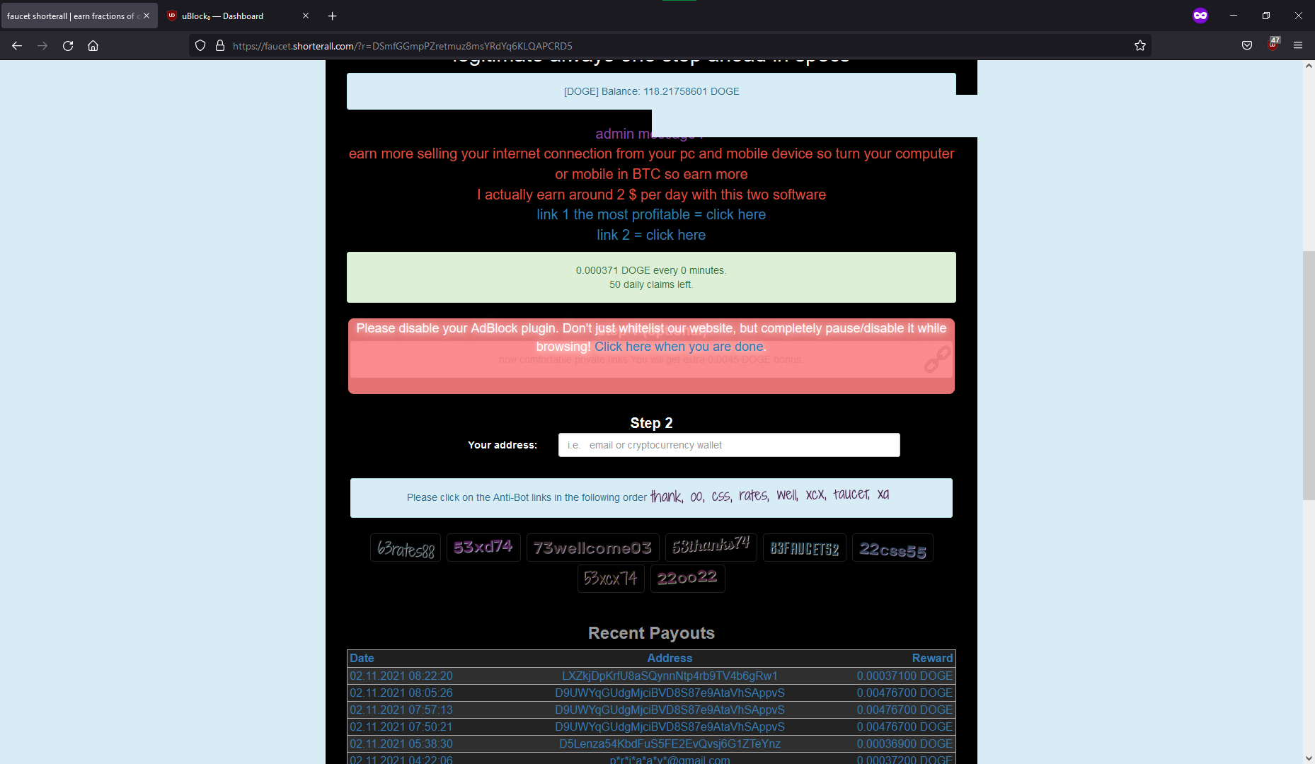Open the Firefox application menu
This screenshot has height=764, width=1315.
click(1299, 45)
